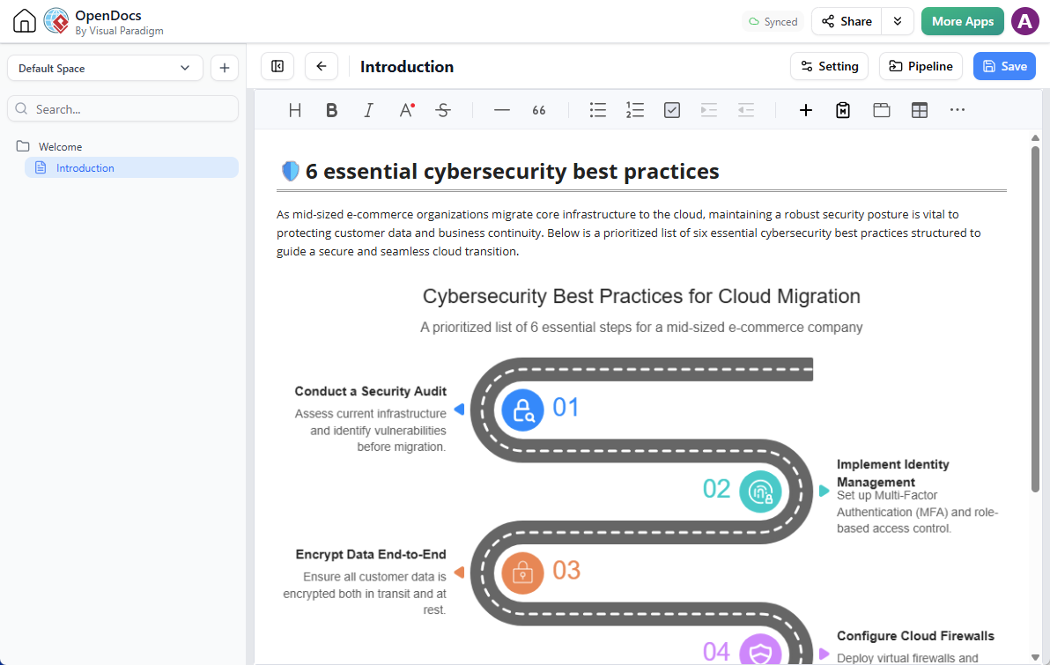Screen dimensions: 1050x665
Task: Open the Pipeline view
Action: 921,66
